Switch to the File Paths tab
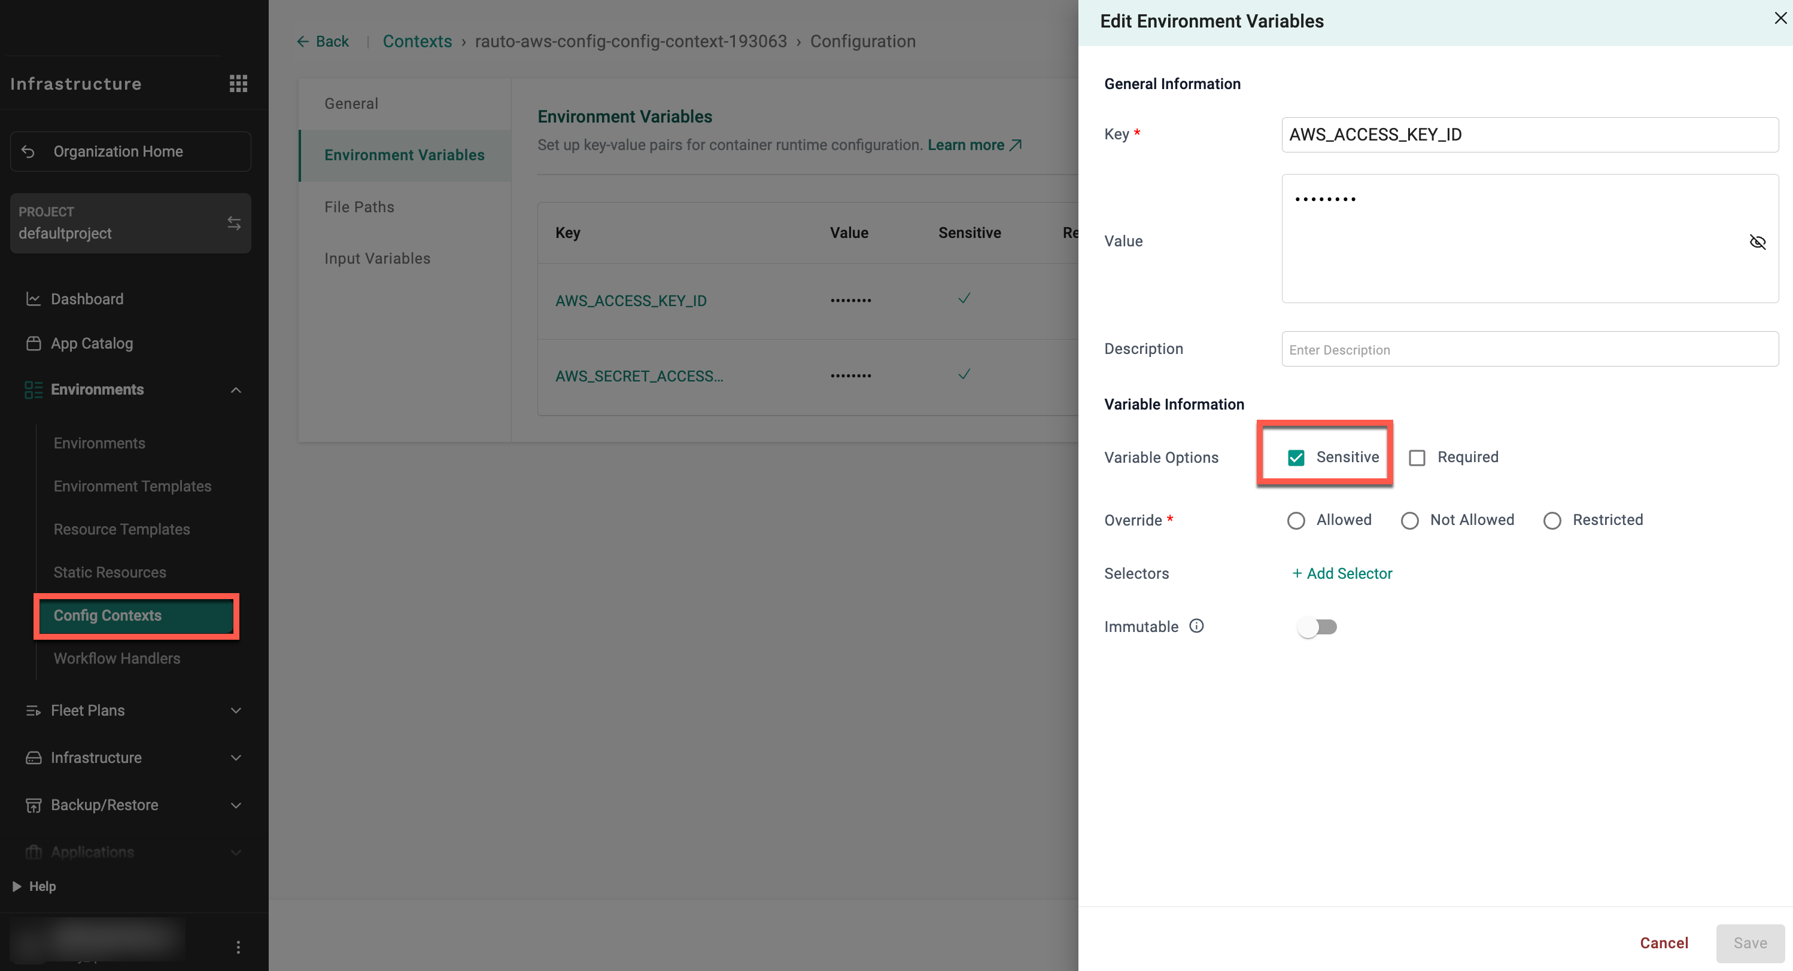Image resolution: width=1793 pixels, height=971 pixels. (359, 207)
